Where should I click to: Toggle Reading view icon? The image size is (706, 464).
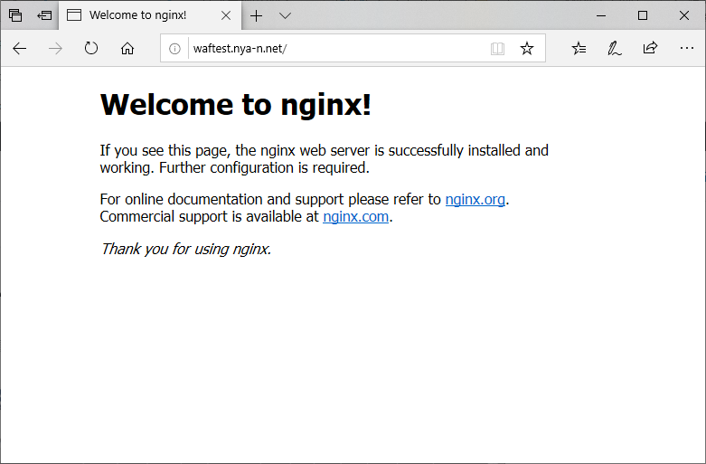pyautogui.click(x=497, y=48)
